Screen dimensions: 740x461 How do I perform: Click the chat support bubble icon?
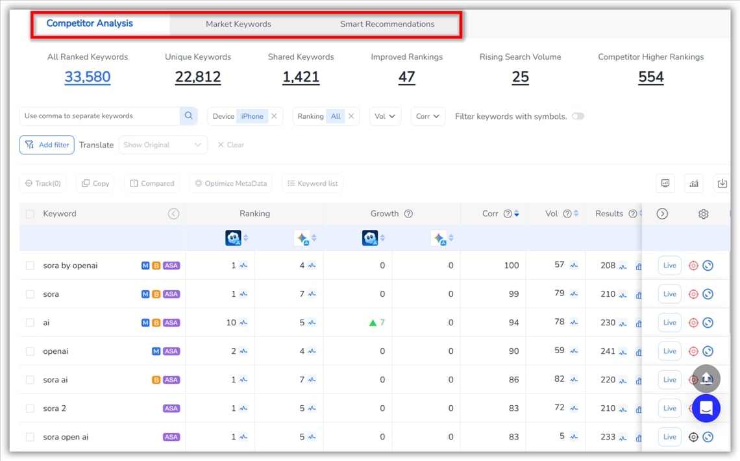tap(706, 408)
